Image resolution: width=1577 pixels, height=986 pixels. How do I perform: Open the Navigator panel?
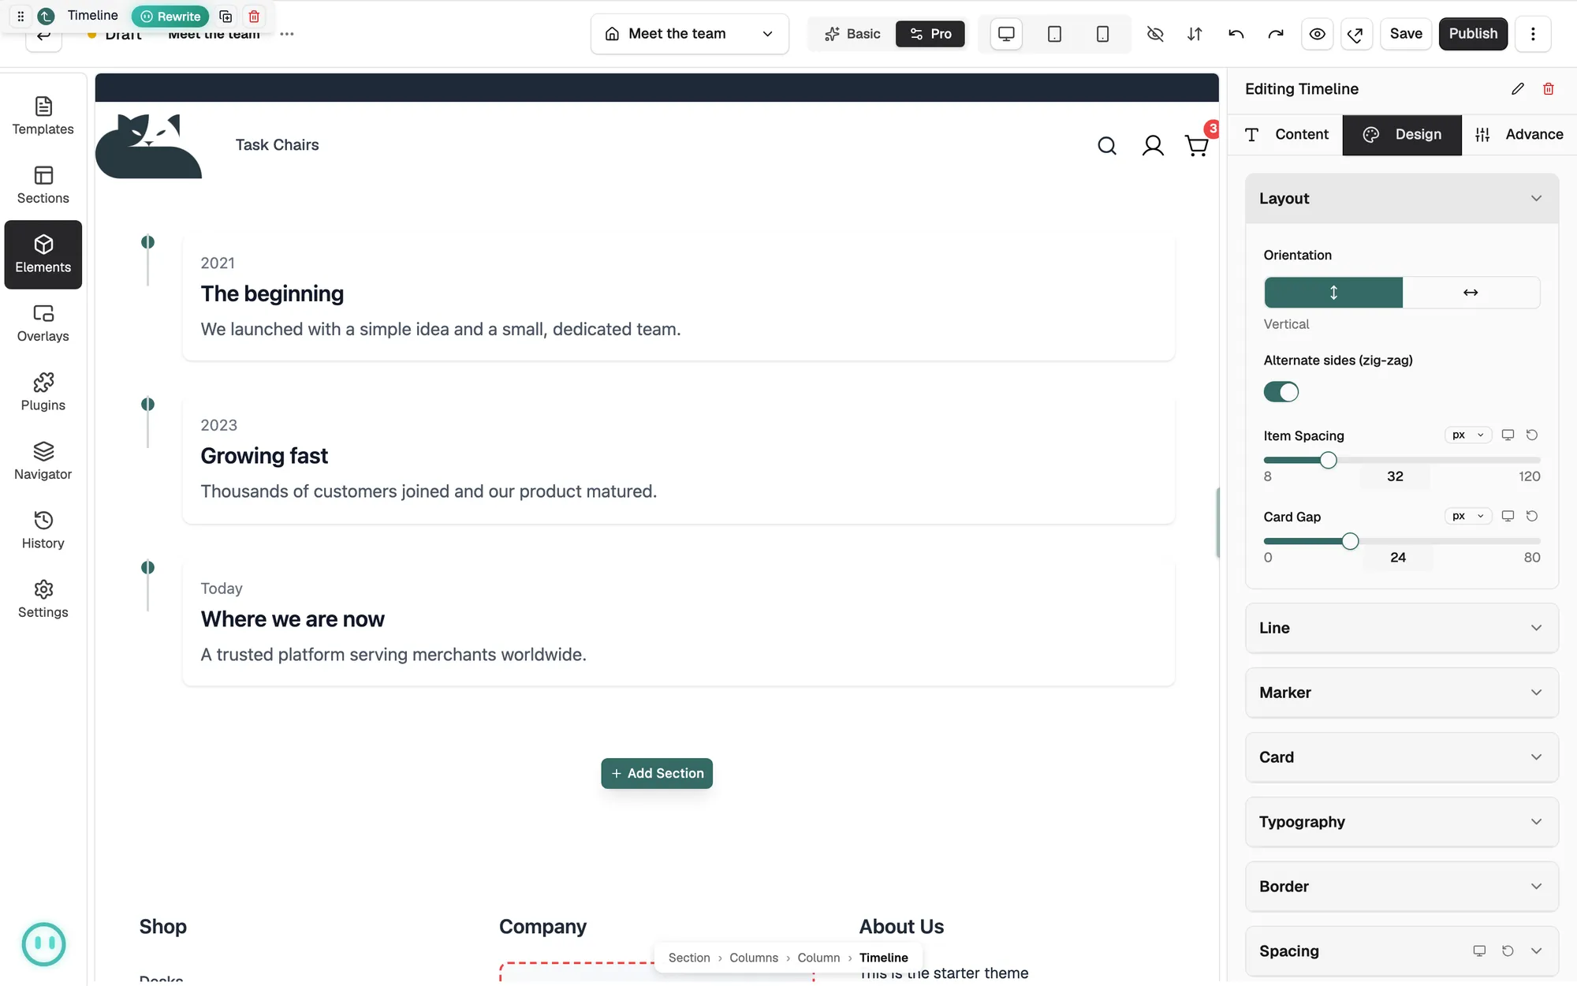tap(43, 461)
